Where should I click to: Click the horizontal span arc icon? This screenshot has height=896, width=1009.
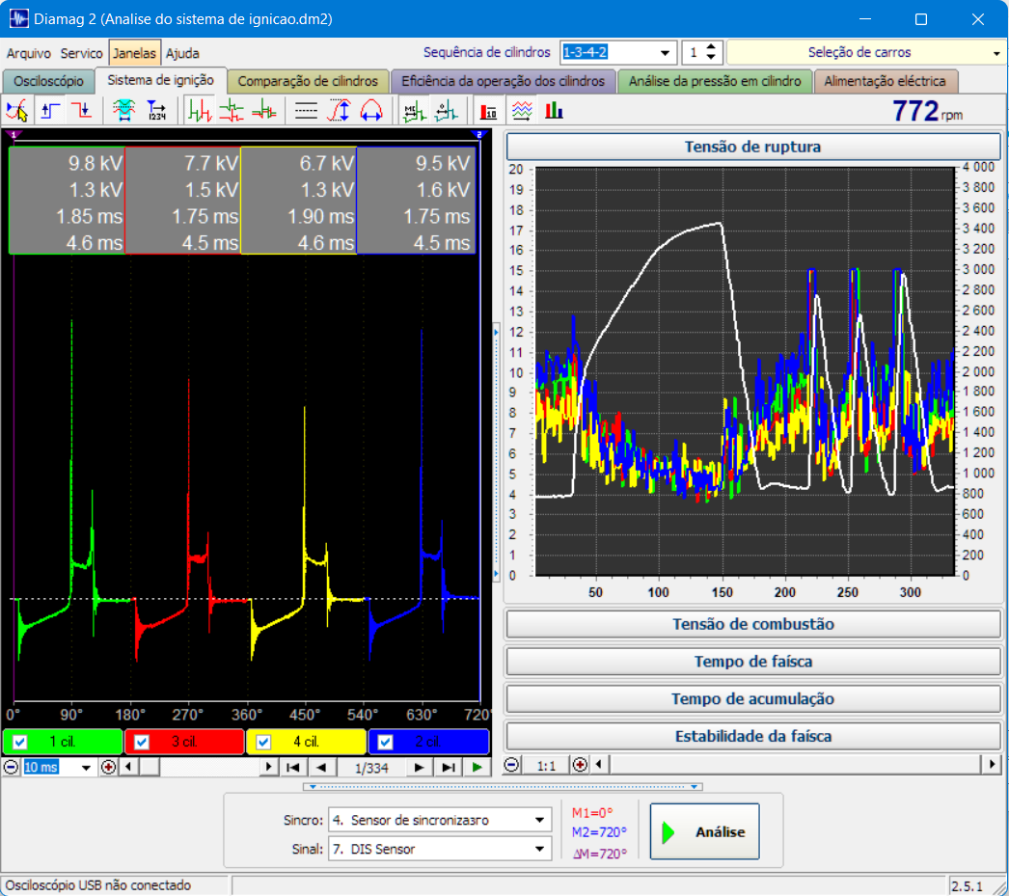(371, 111)
